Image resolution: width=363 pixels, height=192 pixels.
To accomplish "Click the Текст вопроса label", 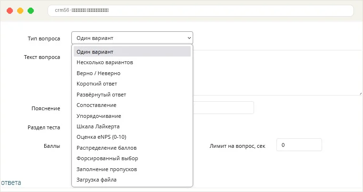I will tap(42, 57).
